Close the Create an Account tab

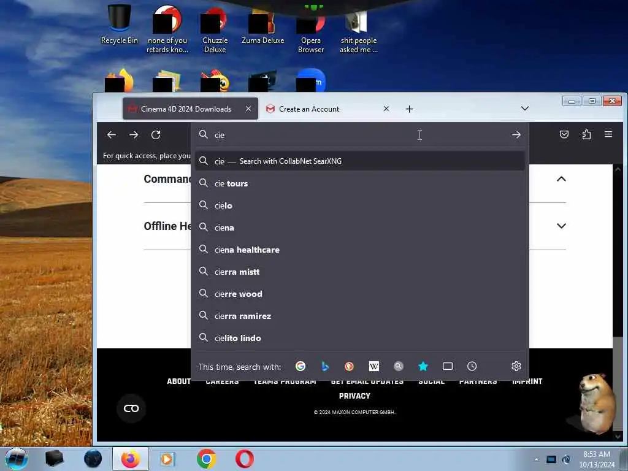(x=386, y=109)
